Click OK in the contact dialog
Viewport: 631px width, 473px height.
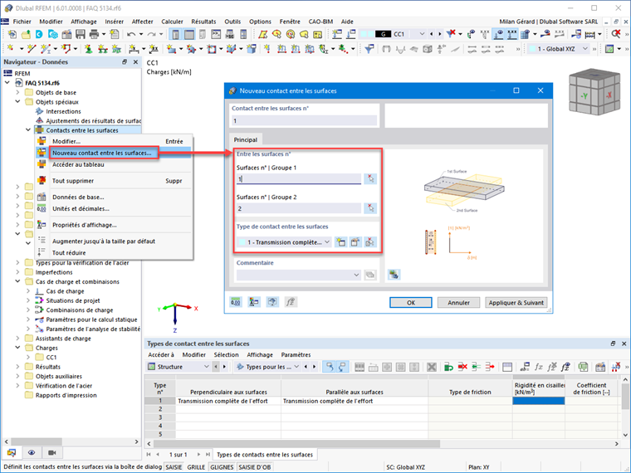click(x=410, y=302)
